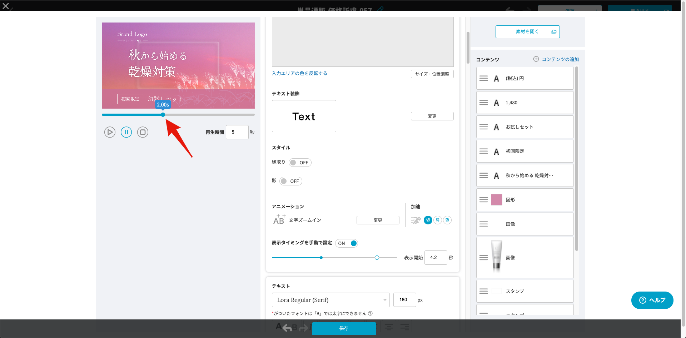Open the ヘルプ help button
Image resolution: width=686 pixels, height=338 pixels.
pyautogui.click(x=652, y=300)
